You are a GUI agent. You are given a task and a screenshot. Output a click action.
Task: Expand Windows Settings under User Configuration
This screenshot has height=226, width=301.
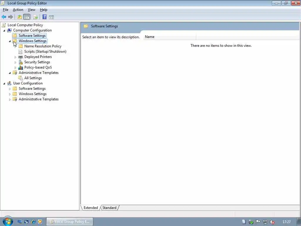[10, 94]
